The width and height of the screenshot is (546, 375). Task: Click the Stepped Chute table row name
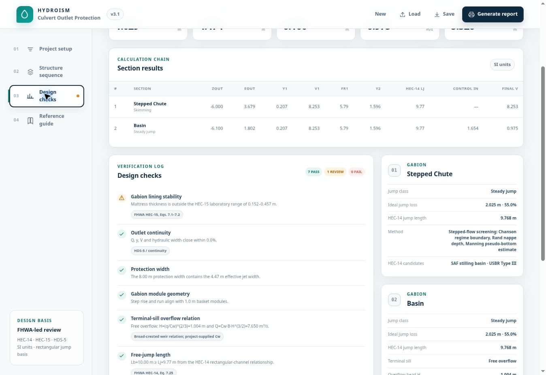point(150,104)
